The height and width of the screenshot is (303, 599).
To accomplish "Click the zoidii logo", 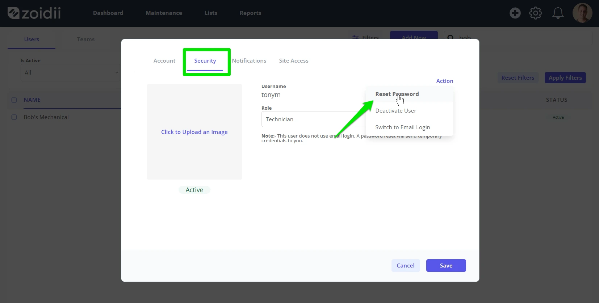I will [34, 13].
